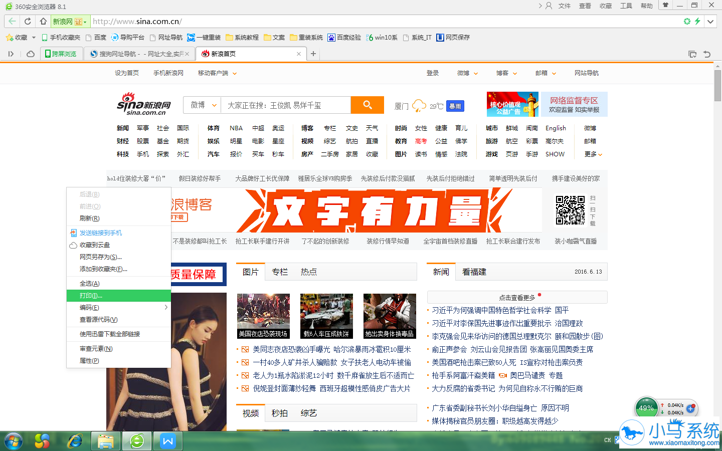Click the green refresh-circle icon in address bar
The image size is (722, 451).
[x=687, y=21]
